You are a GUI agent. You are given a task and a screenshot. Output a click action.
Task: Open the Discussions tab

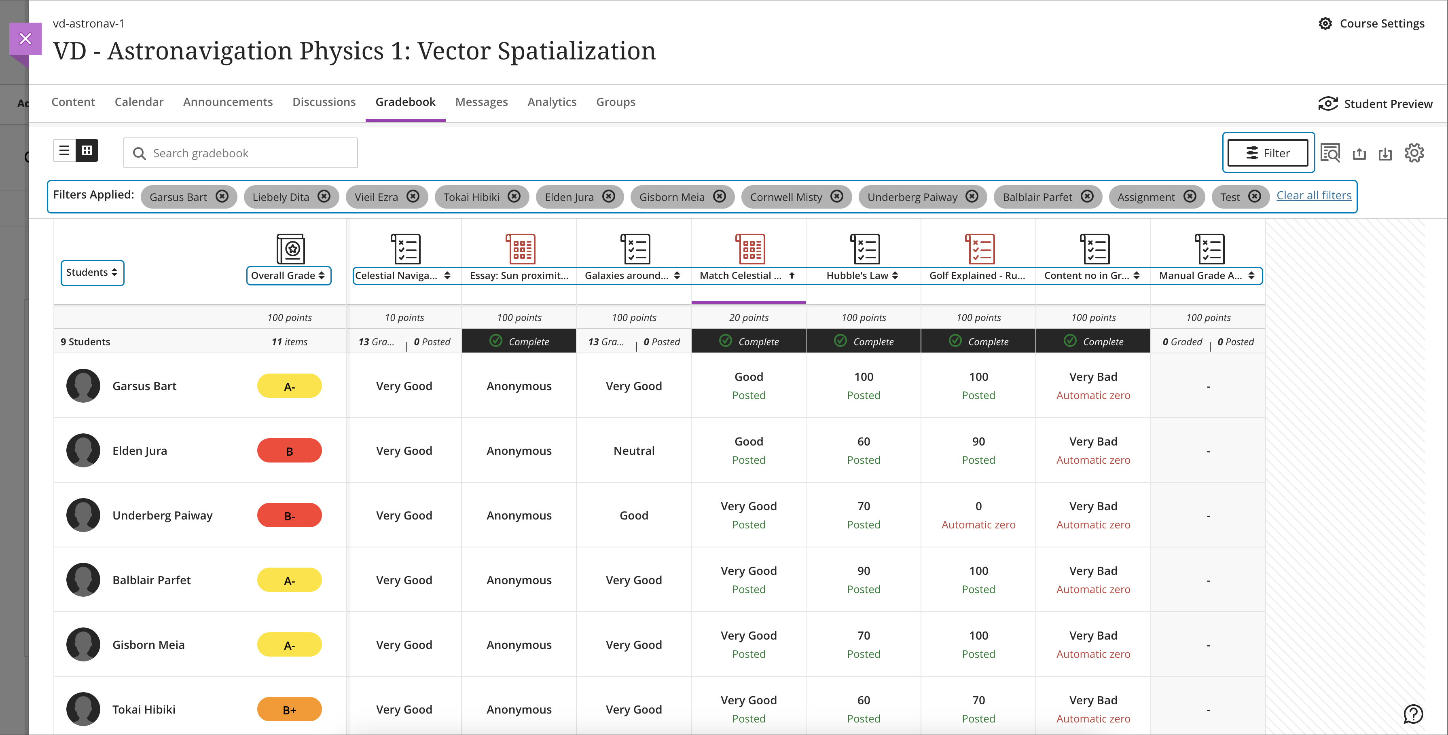coord(324,102)
